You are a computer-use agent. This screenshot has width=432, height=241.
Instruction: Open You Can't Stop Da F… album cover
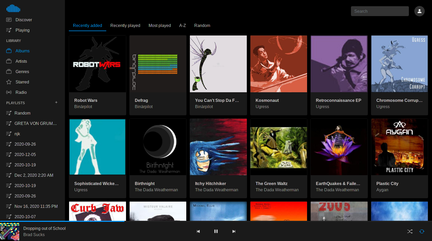[x=218, y=64]
